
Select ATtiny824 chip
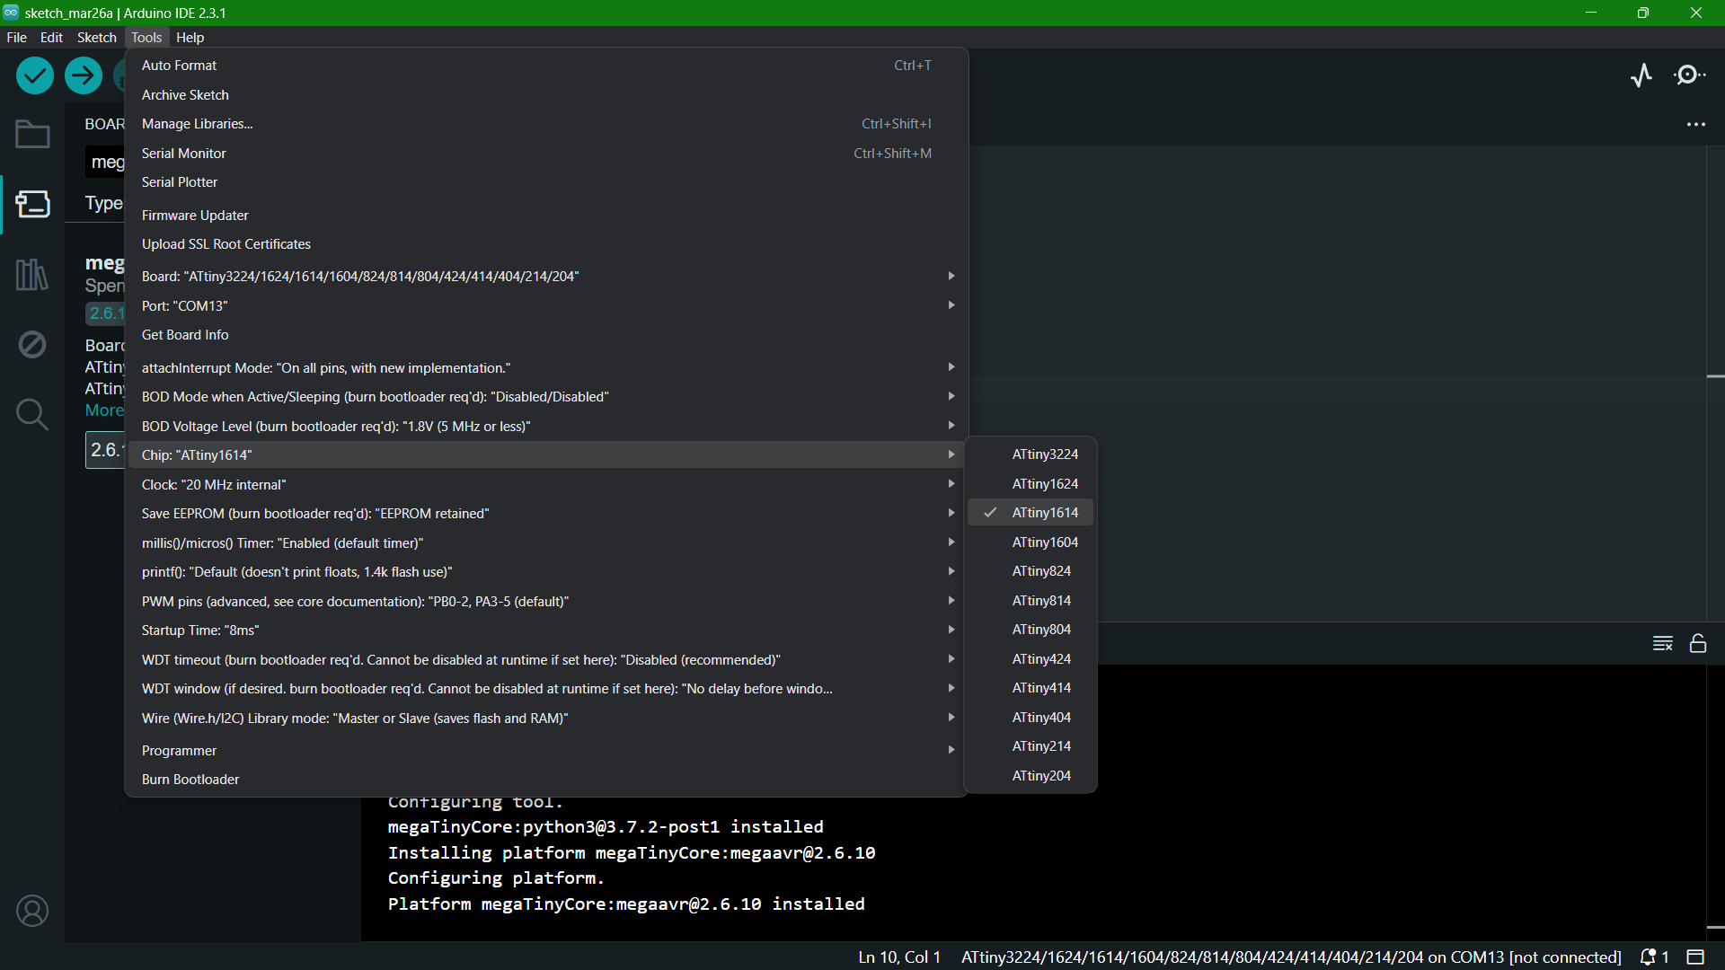pyautogui.click(x=1031, y=571)
